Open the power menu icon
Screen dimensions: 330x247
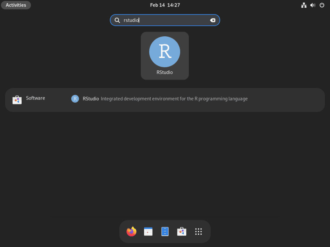(322, 5)
